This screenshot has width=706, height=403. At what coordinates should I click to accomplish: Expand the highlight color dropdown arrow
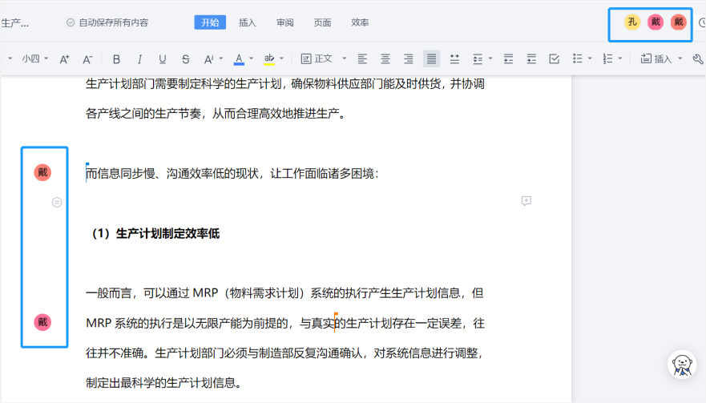(x=281, y=58)
